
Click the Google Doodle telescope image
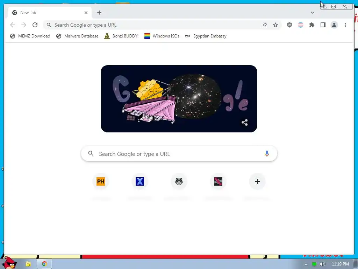(x=179, y=98)
